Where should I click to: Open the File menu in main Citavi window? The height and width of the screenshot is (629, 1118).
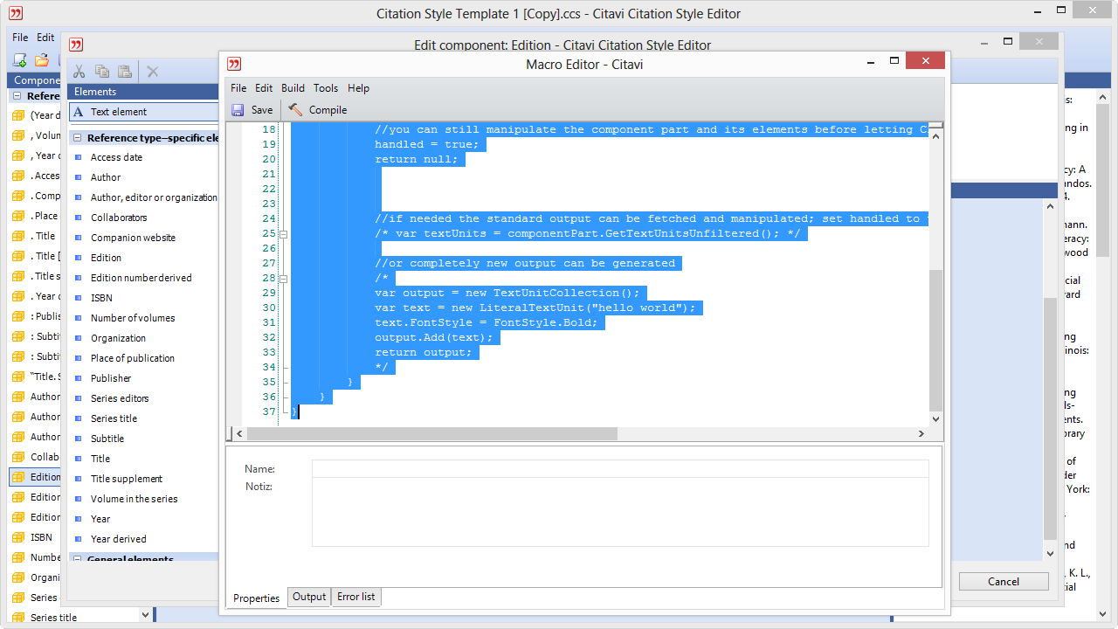[x=20, y=38]
